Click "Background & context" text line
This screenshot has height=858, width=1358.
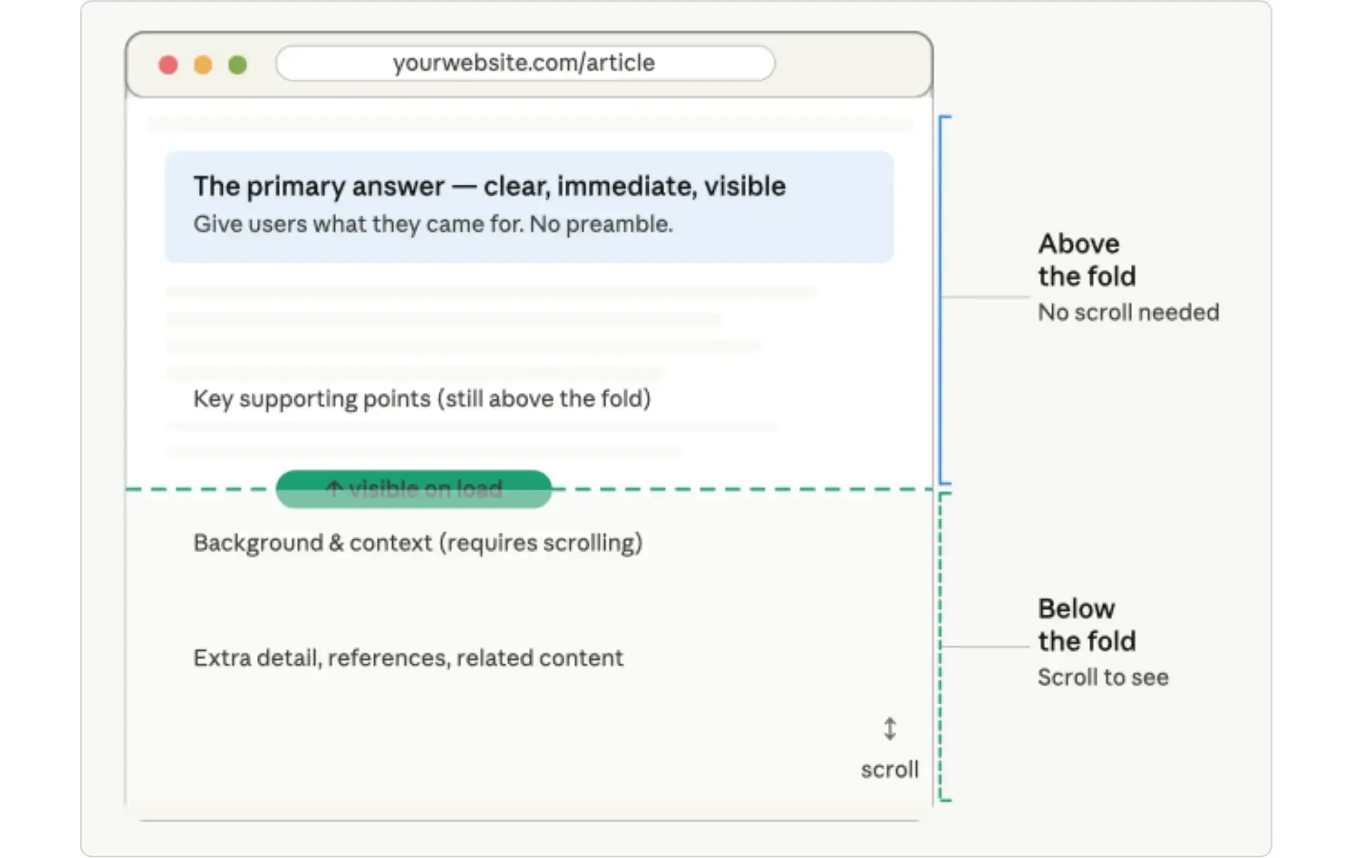tap(417, 543)
